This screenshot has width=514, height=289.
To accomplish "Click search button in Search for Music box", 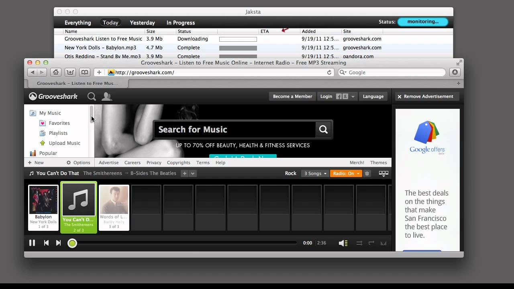I will click(x=323, y=129).
